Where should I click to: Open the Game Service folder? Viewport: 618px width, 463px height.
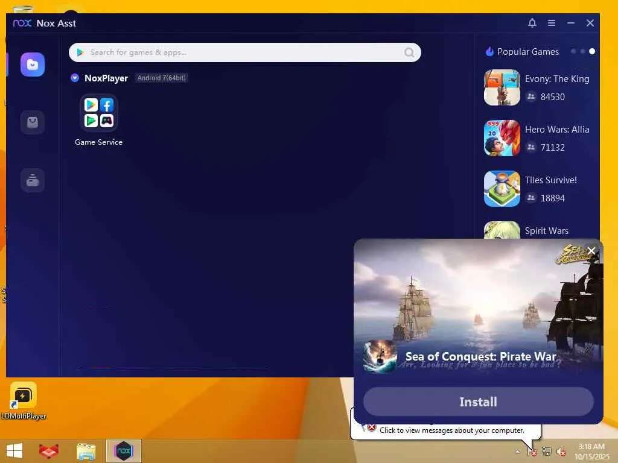tap(99, 113)
